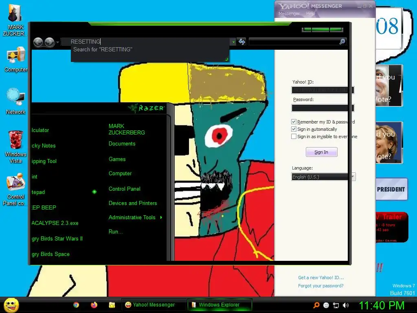Launch Angry Birds Star Wars II entry
Viewport: 417px width, 313px height.
(x=57, y=239)
